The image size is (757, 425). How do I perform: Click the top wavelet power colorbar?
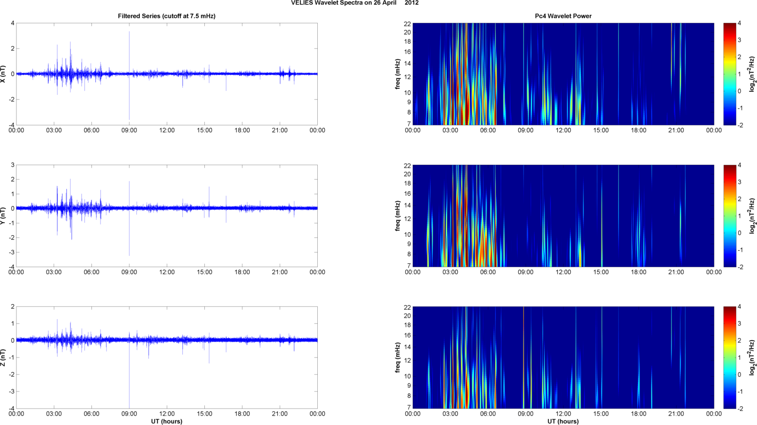tap(730, 74)
